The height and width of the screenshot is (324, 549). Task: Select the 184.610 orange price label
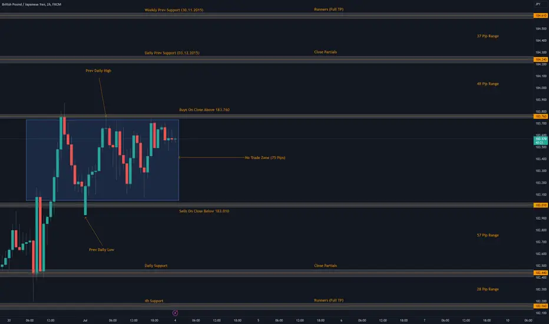click(x=541, y=16)
